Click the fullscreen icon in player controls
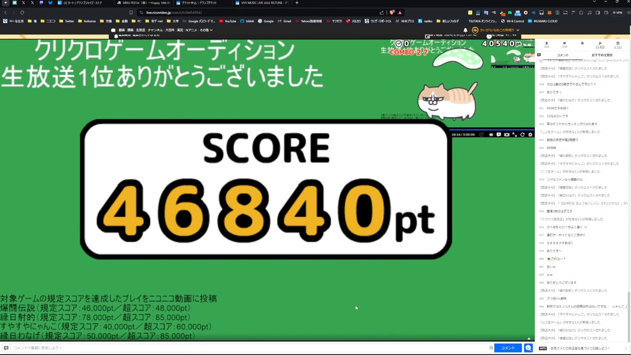The height and width of the screenshot is (355, 631). pyautogui.click(x=515, y=134)
